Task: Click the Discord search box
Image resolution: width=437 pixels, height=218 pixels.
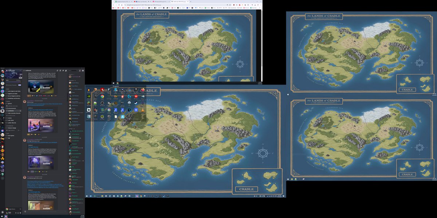Action: (73, 70)
